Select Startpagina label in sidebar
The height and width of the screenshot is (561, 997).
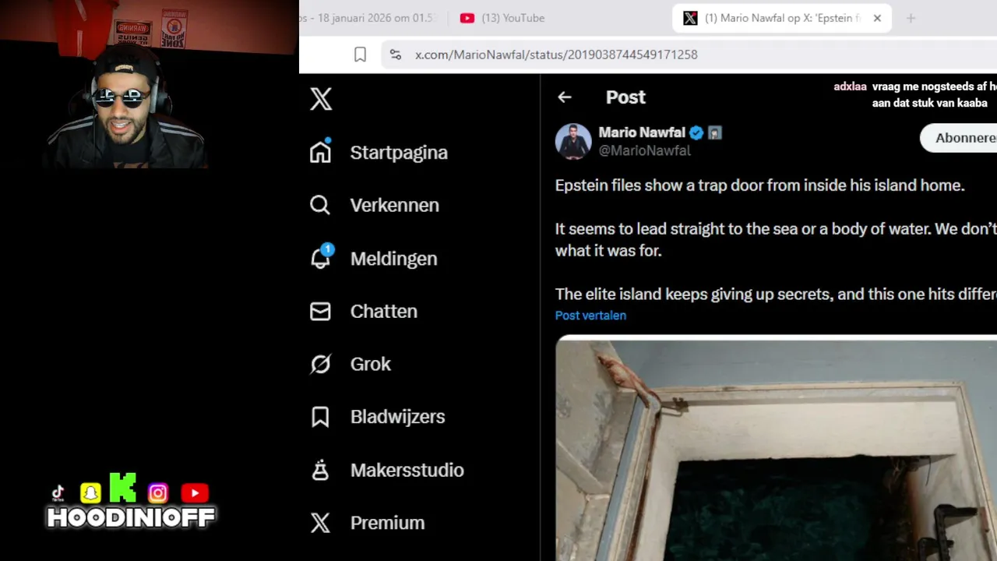[399, 153]
